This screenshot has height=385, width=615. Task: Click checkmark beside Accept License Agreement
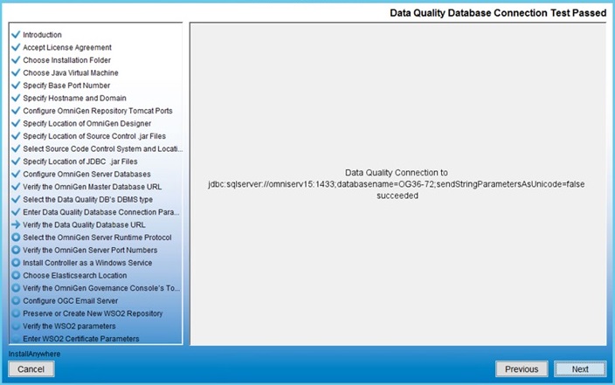coord(16,47)
